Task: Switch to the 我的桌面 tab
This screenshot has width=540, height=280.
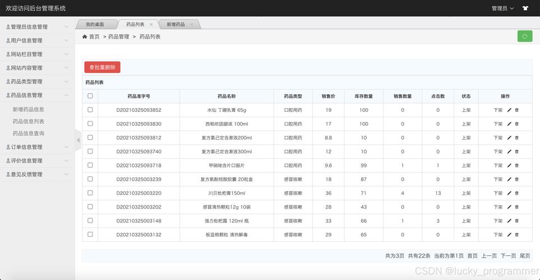Action: coord(95,25)
